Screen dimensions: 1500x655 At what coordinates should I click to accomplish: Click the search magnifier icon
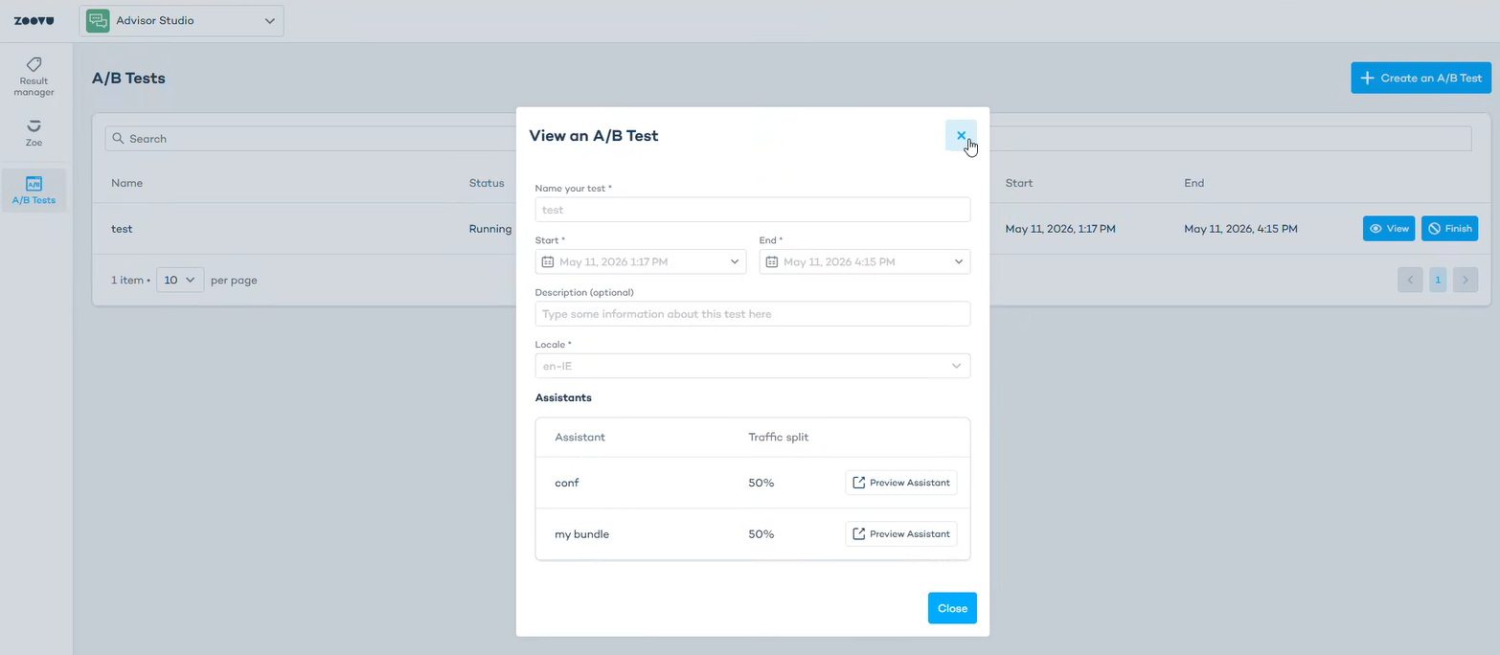tap(119, 139)
